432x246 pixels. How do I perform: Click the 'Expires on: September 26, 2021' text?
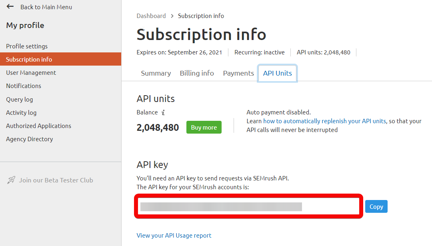point(179,52)
